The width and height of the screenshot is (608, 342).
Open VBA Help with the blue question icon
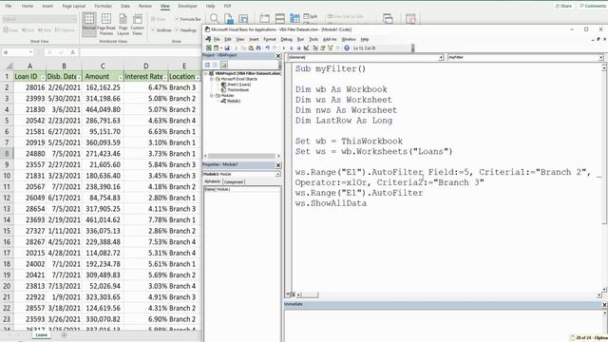347,48
